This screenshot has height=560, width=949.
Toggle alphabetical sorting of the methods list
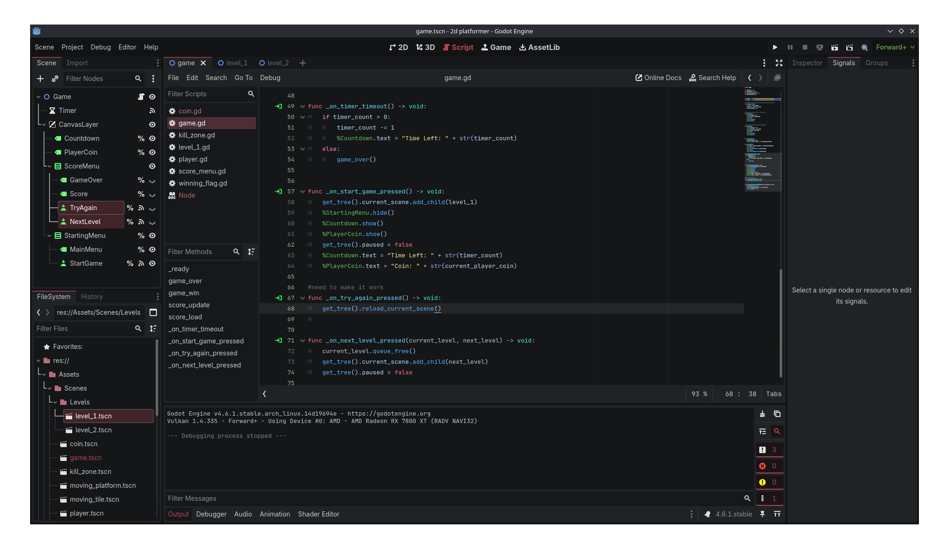point(251,252)
